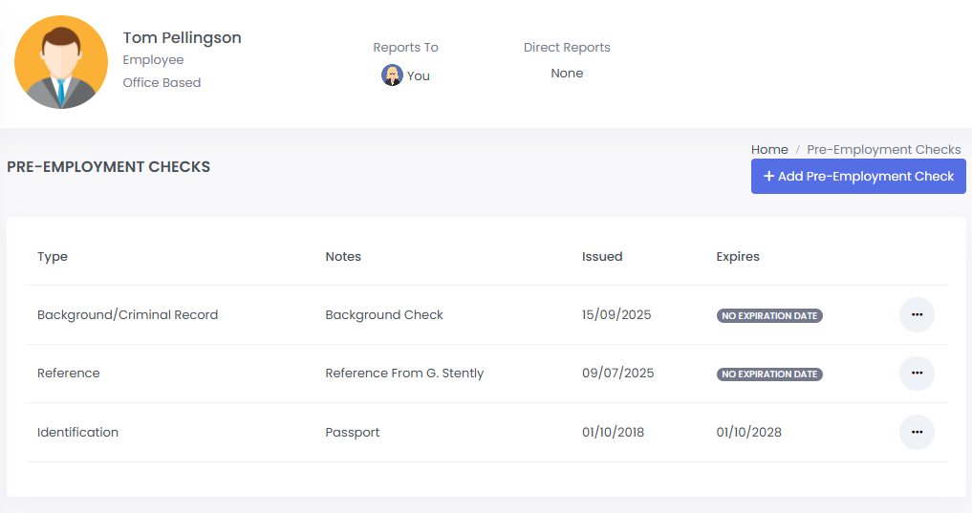Select the Identification check type cell

77,433
